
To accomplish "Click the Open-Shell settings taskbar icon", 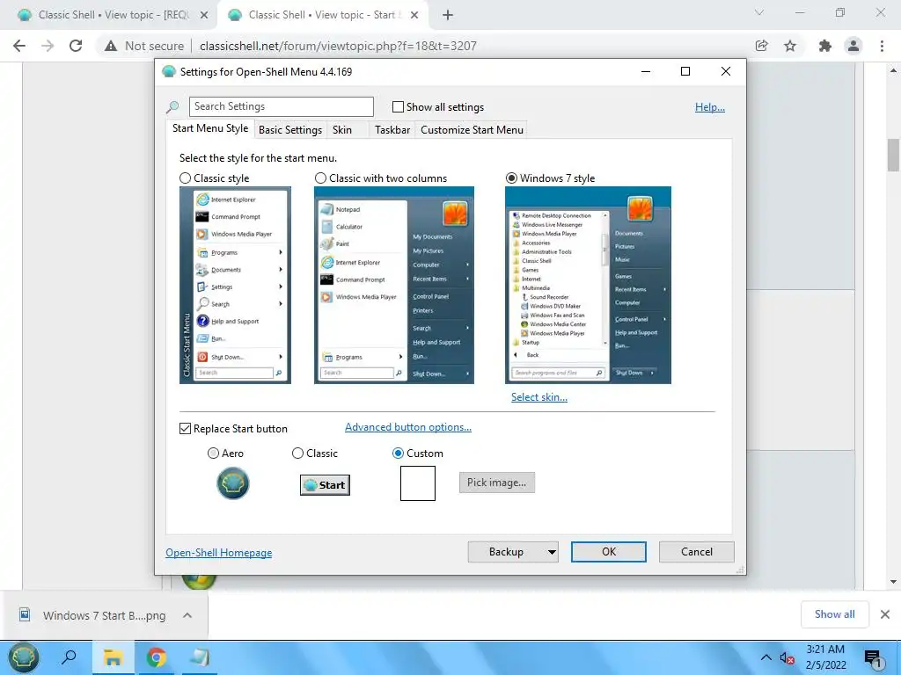I will click(200, 657).
